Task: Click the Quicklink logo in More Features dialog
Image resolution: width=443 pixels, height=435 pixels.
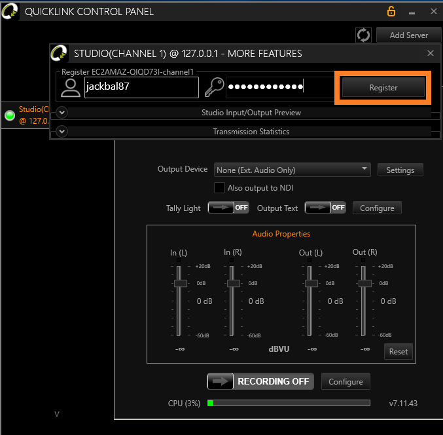Action: (x=59, y=53)
